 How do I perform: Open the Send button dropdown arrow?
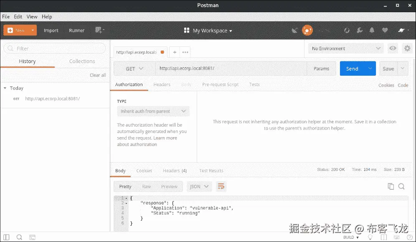(370, 69)
